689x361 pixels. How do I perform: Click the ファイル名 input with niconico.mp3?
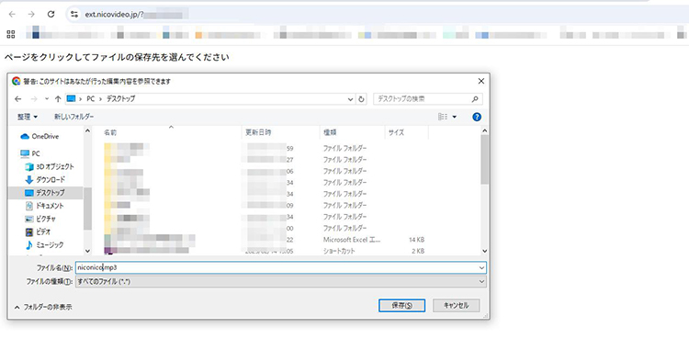coord(277,267)
